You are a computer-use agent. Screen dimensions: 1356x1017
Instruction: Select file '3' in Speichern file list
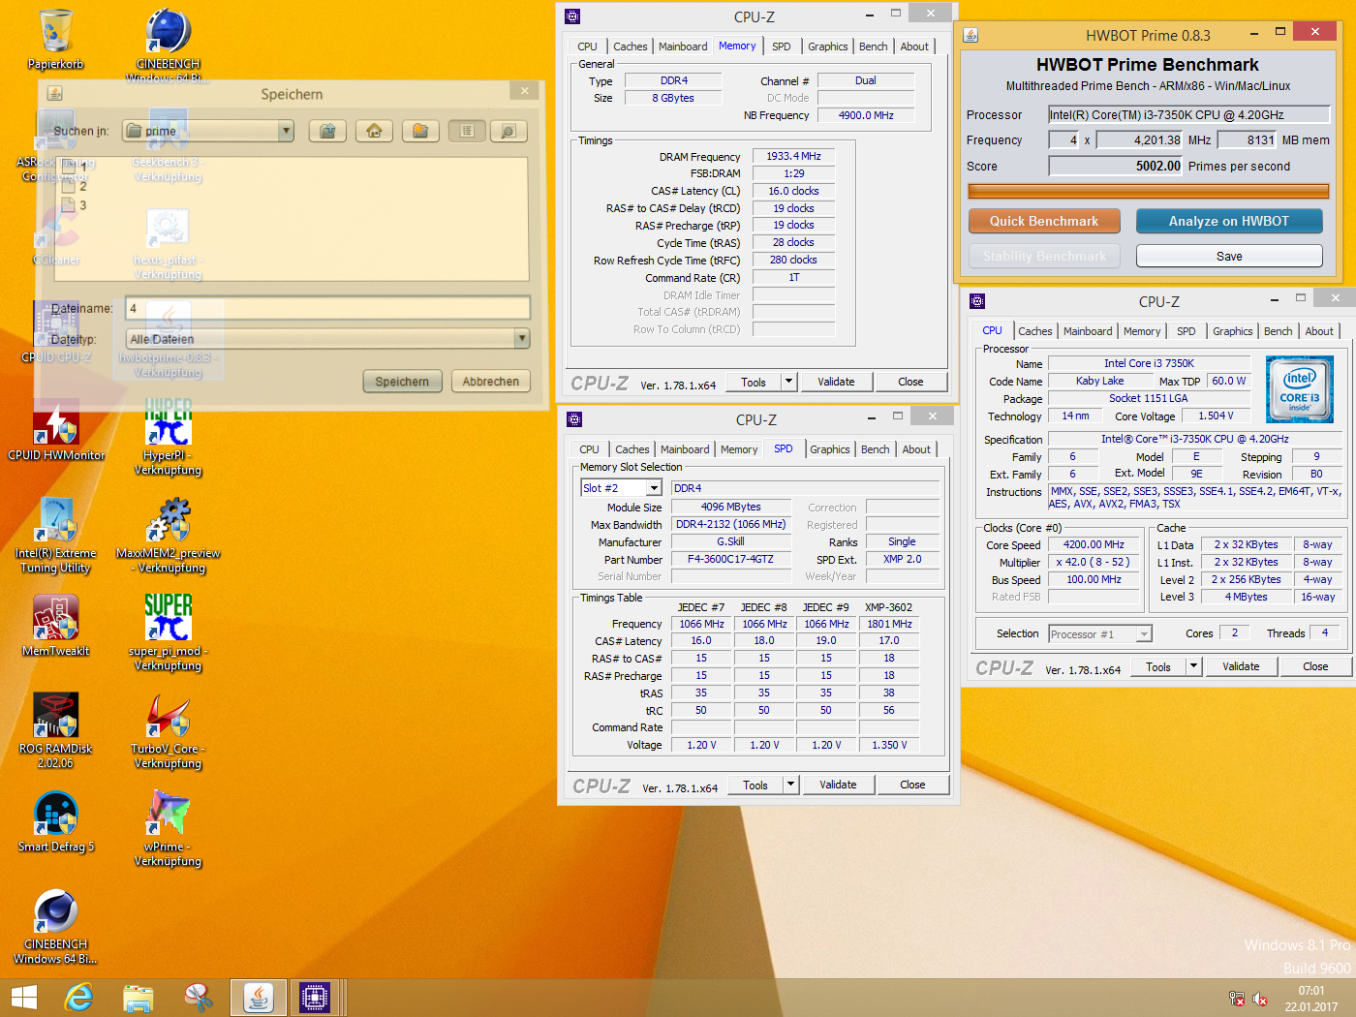point(76,205)
